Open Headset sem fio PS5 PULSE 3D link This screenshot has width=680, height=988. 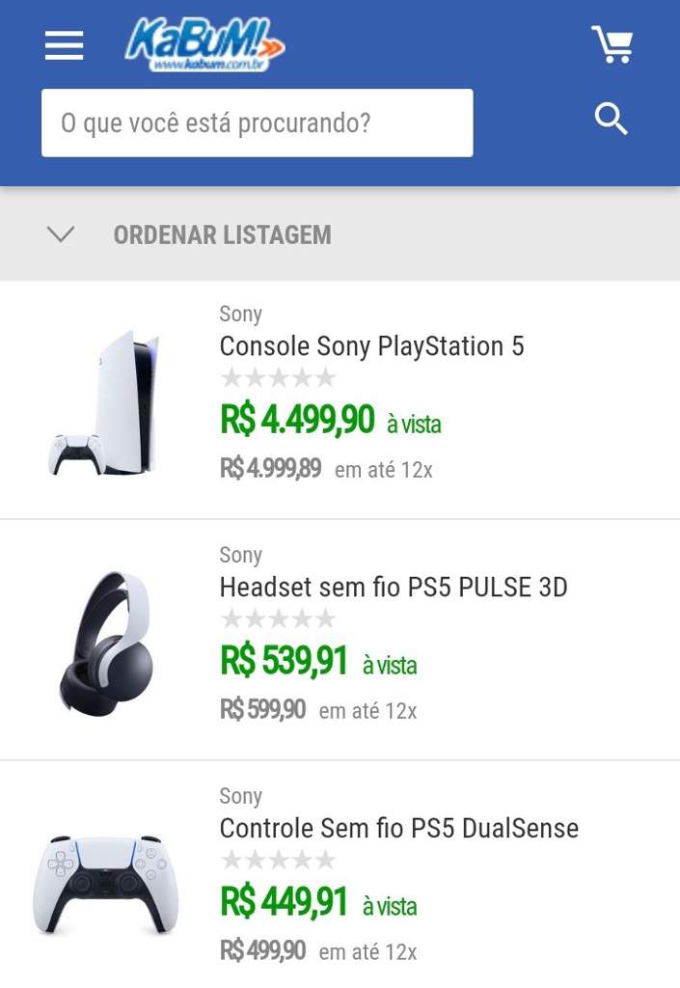[x=394, y=587]
